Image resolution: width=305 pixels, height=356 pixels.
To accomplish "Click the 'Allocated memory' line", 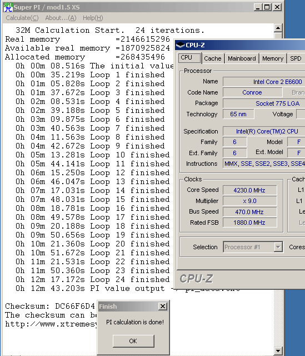I will (x=85, y=57).
